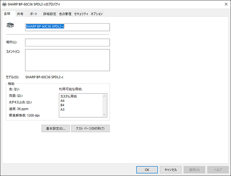Click the 両面: はい text
The image size is (231, 176).
click(16, 96)
